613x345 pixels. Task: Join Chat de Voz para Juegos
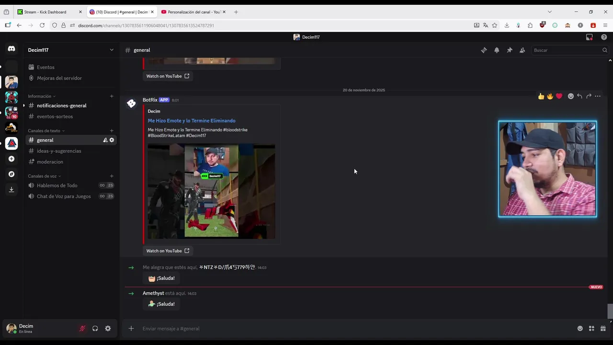71,196
